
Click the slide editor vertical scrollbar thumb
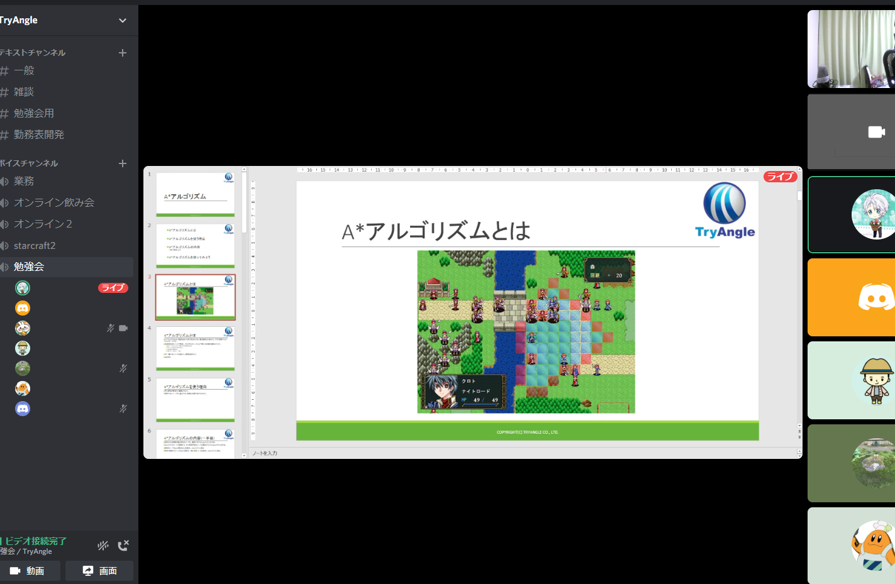(799, 196)
